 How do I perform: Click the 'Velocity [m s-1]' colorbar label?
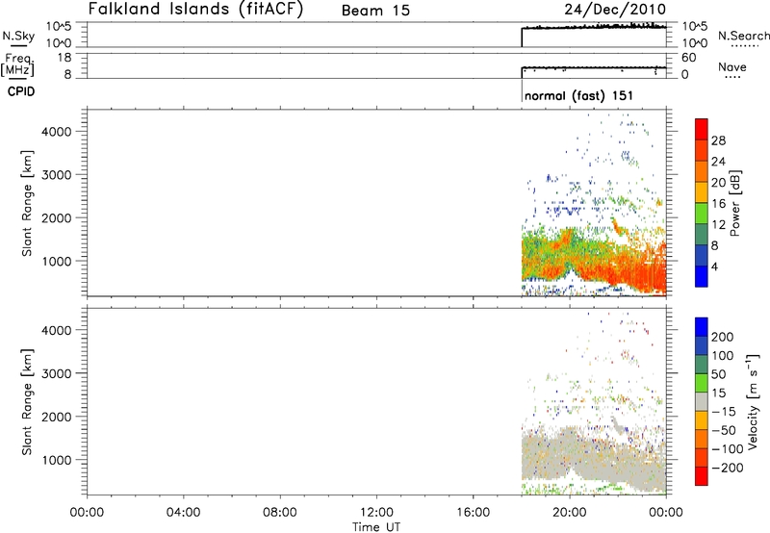pos(753,401)
